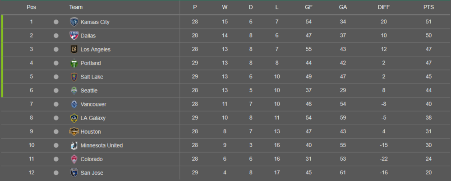Click the Team column header
The height and width of the screenshot is (181, 451).
coord(76,8)
